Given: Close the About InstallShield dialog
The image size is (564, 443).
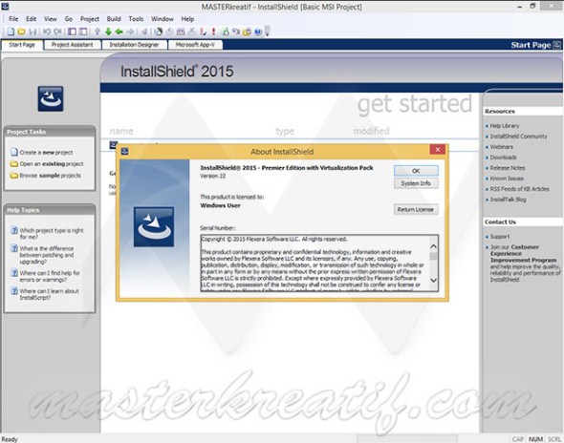Looking at the screenshot, I should point(438,150).
